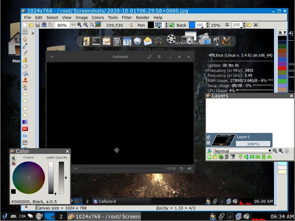Toggle the Hand pan tool in top toolbar
Image resolution: width=295 pixels, height=221 pixels.
click(x=131, y=25)
